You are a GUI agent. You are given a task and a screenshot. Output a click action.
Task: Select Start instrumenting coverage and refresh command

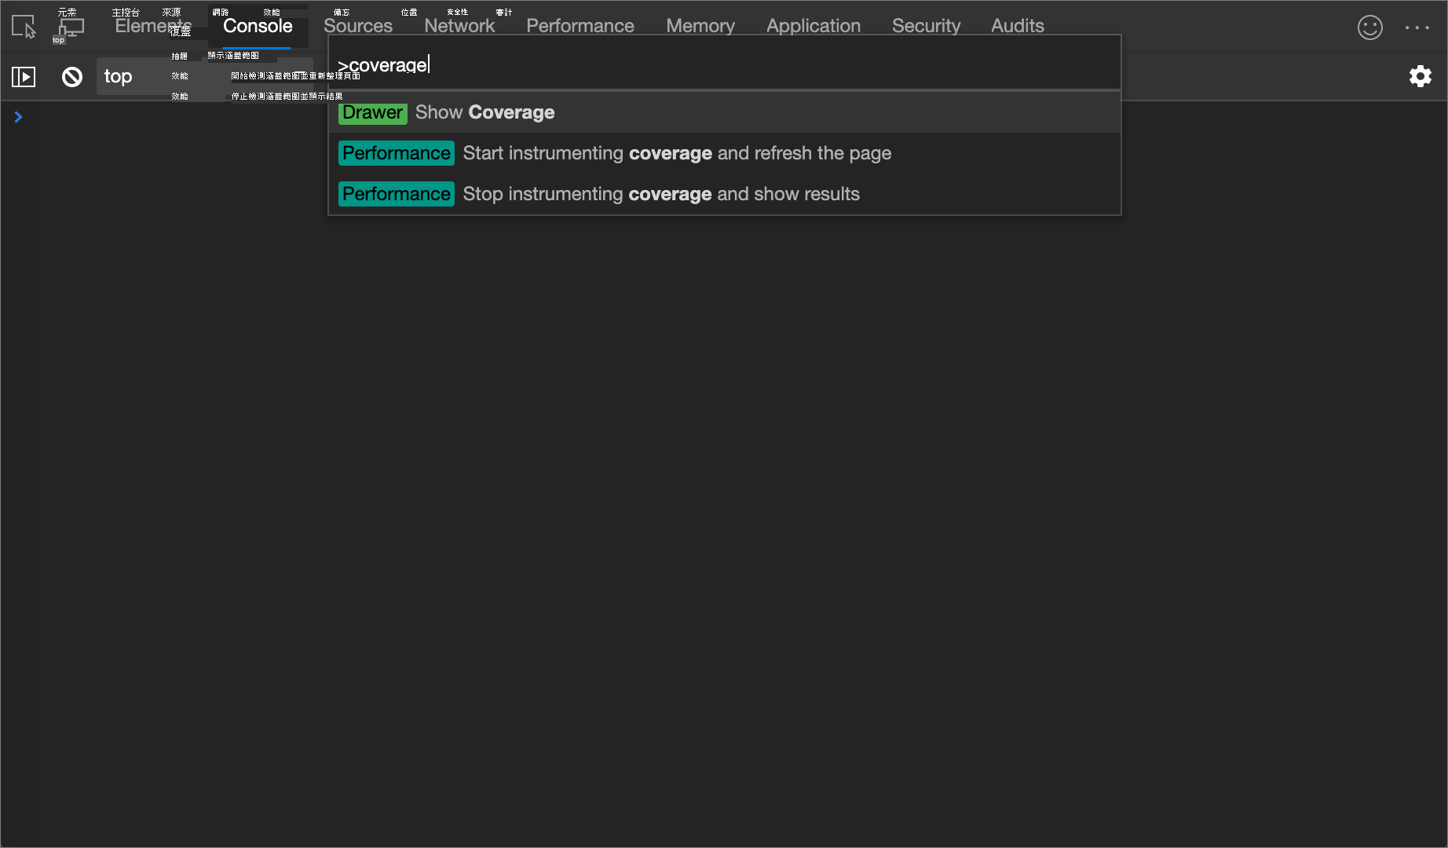coord(724,153)
